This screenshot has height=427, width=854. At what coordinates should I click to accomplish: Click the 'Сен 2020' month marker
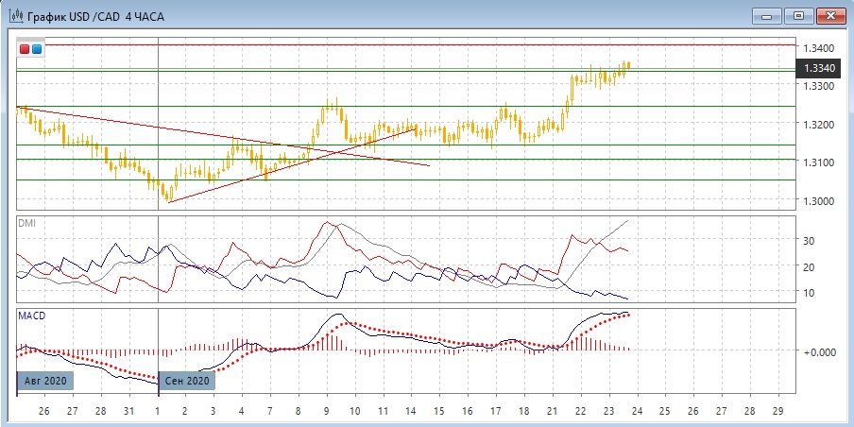pos(186,381)
